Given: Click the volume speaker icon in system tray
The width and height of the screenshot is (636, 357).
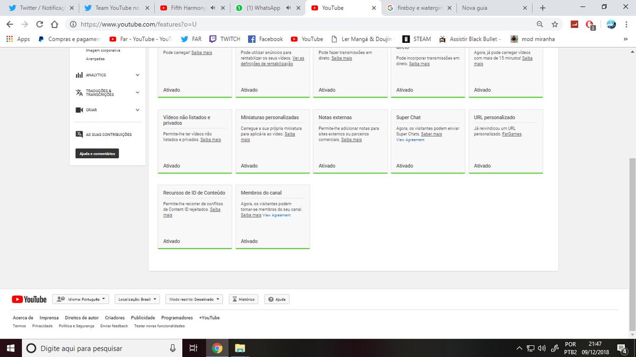Looking at the screenshot, I should pos(542,348).
